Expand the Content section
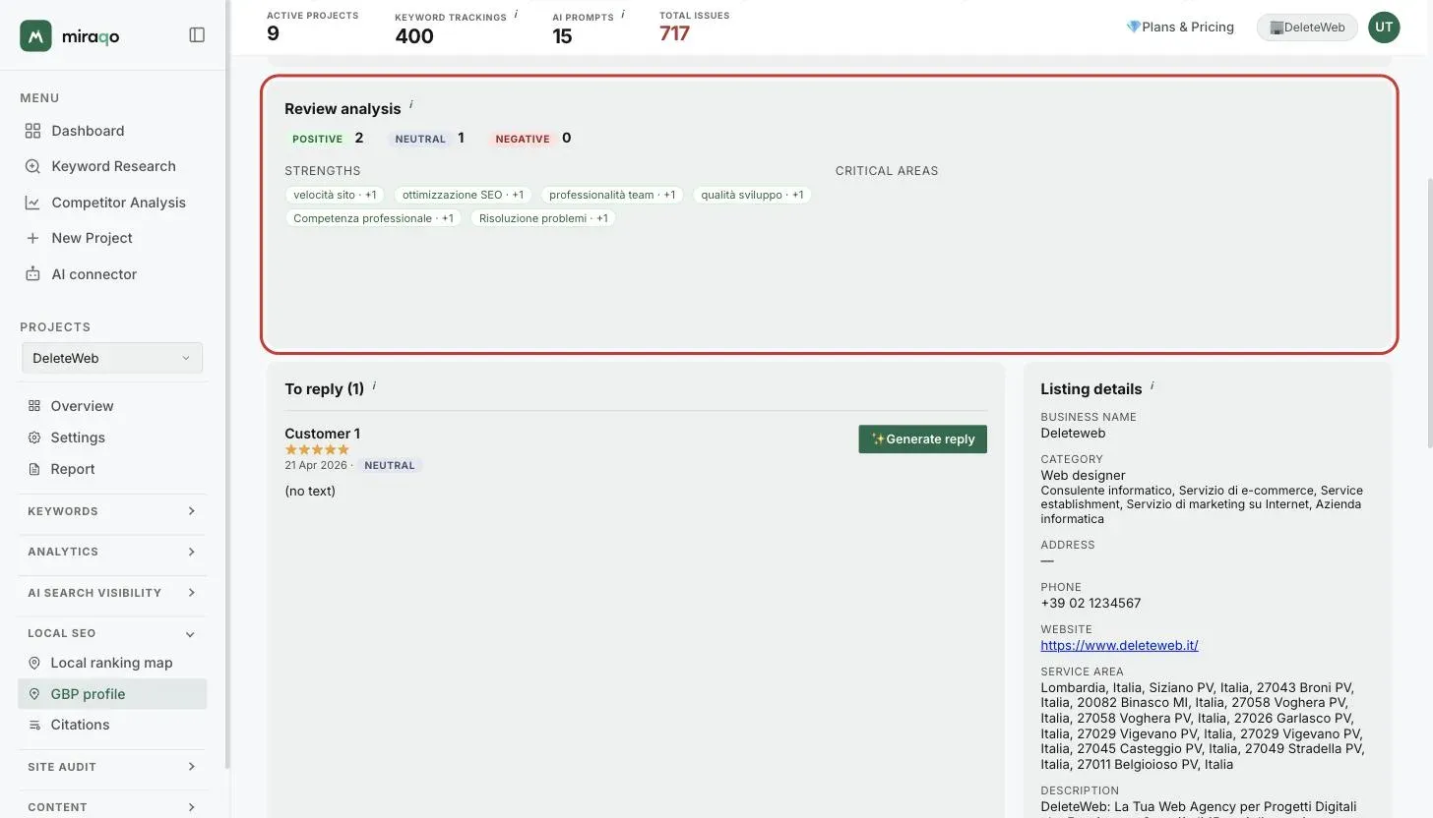This screenshot has width=1433, height=818. click(112, 807)
